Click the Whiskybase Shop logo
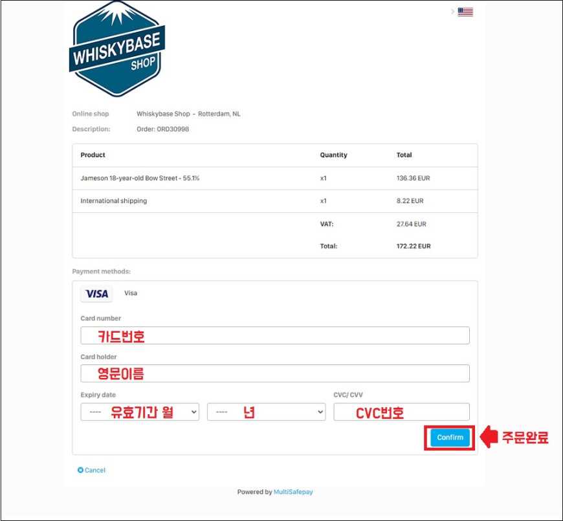The width and height of the screenshot is (563, 521). coord(116,49)
